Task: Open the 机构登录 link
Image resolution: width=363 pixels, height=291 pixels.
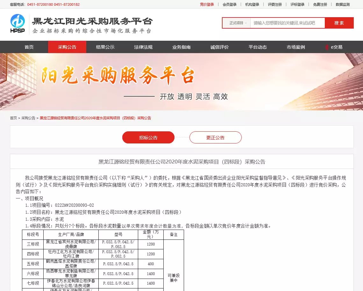Action: 252,4
